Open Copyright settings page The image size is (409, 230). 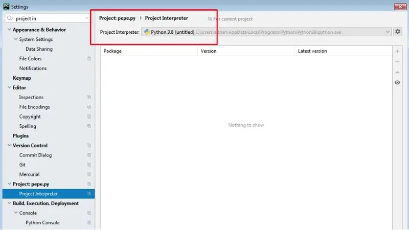click(30, 117)
